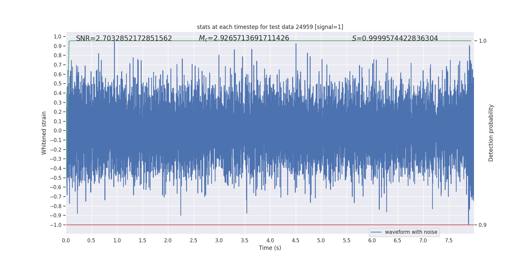Pick the Whitened strain tick label −0.1

click(x=56, y=140)
